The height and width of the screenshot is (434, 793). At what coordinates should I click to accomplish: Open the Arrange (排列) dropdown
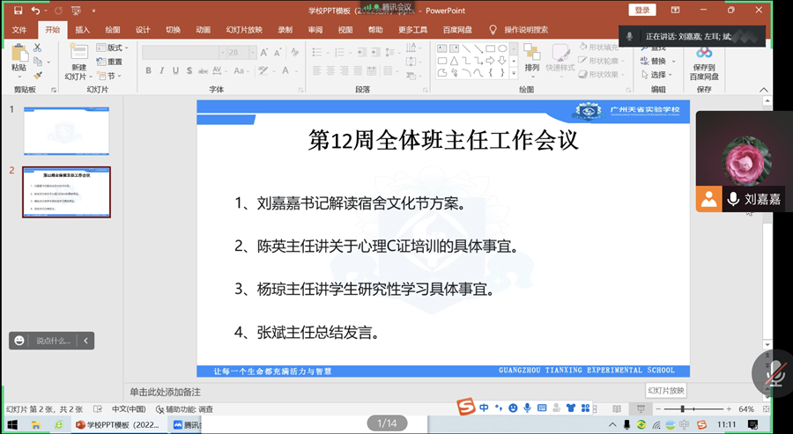pyautogui.click(x=531, y=62)
